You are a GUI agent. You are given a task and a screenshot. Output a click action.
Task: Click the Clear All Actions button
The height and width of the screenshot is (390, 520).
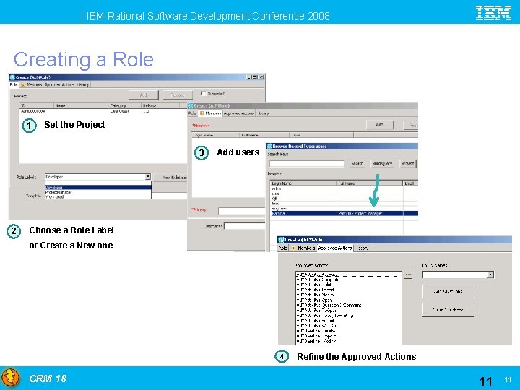(x=448, y=310)
